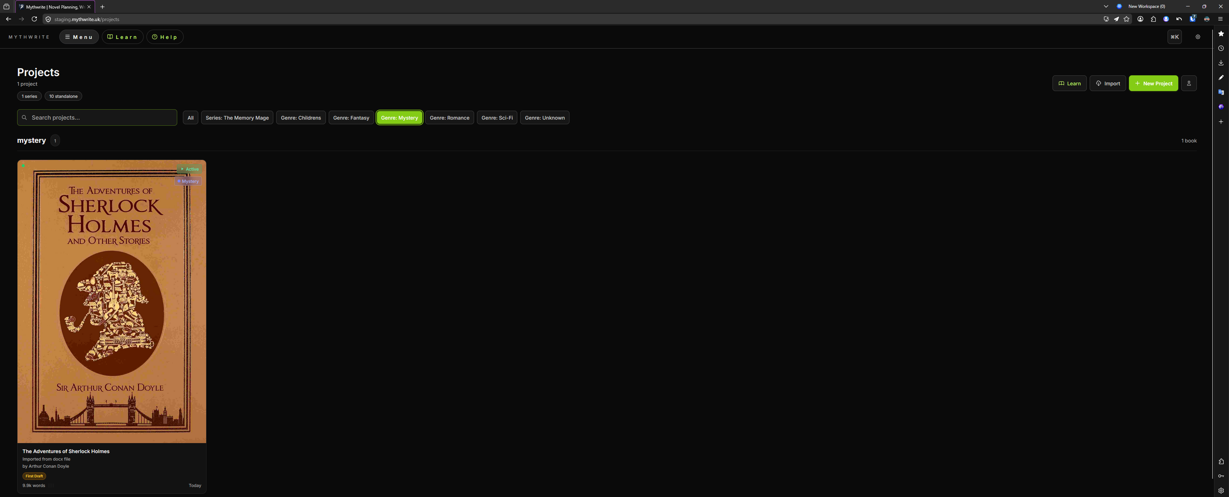Click the Mystery genre tag on the cover
The image size is (1229, 497).
pyautogui.click(x=188, y=181)
